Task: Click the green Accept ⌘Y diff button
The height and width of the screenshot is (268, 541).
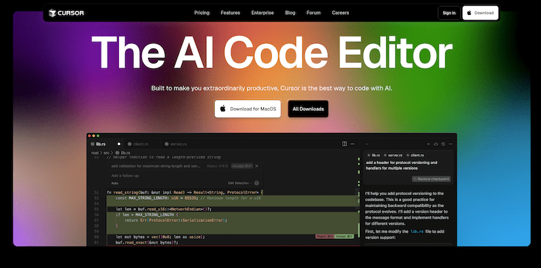Action: (x=344, y=237)
